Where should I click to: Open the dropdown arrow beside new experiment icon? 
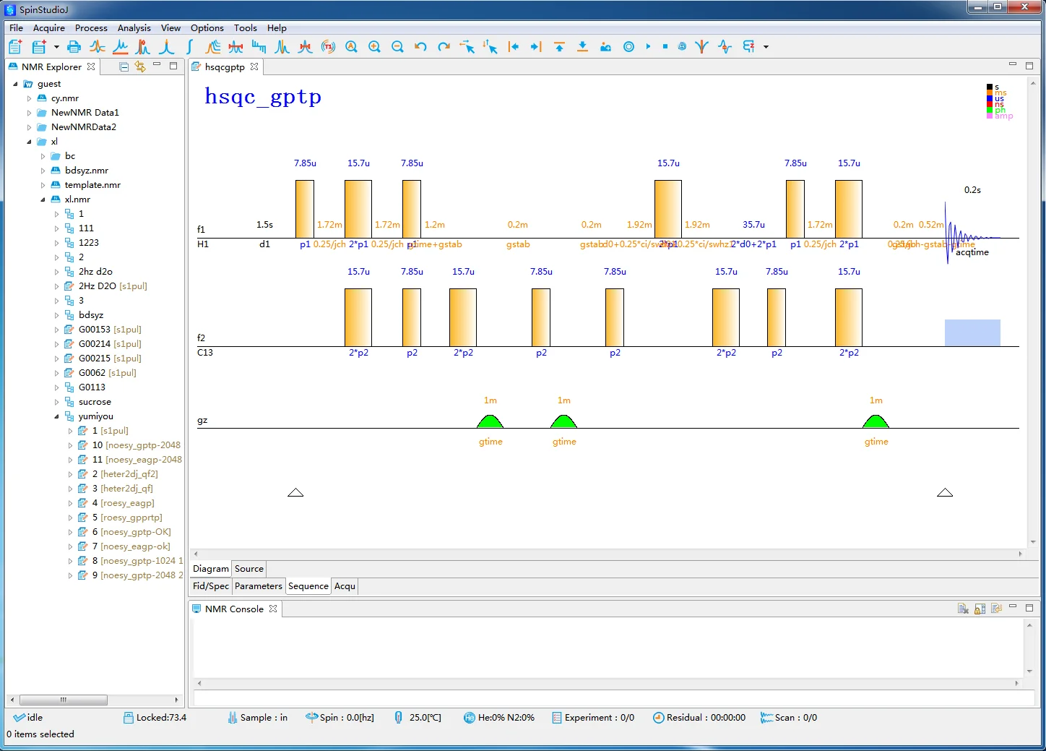(x=56, y=47)
